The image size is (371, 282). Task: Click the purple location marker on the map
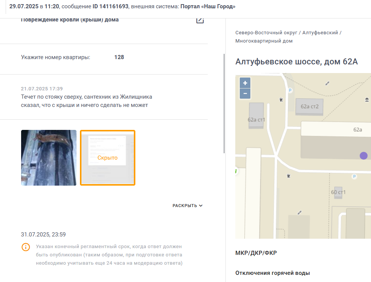pyautogui.click(x=364, y=155)
